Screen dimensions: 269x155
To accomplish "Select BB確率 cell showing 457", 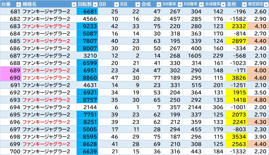I will [172, 19].
